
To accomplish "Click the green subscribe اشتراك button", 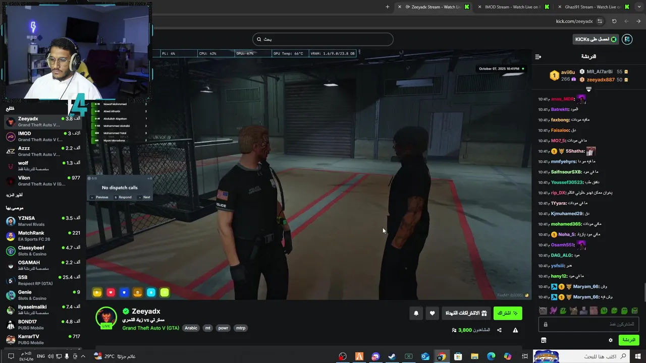I will coord(508,313).
